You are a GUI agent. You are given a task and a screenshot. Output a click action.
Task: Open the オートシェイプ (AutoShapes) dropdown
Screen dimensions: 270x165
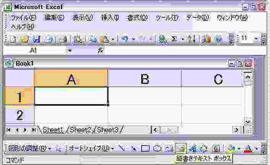pos(91,149)
